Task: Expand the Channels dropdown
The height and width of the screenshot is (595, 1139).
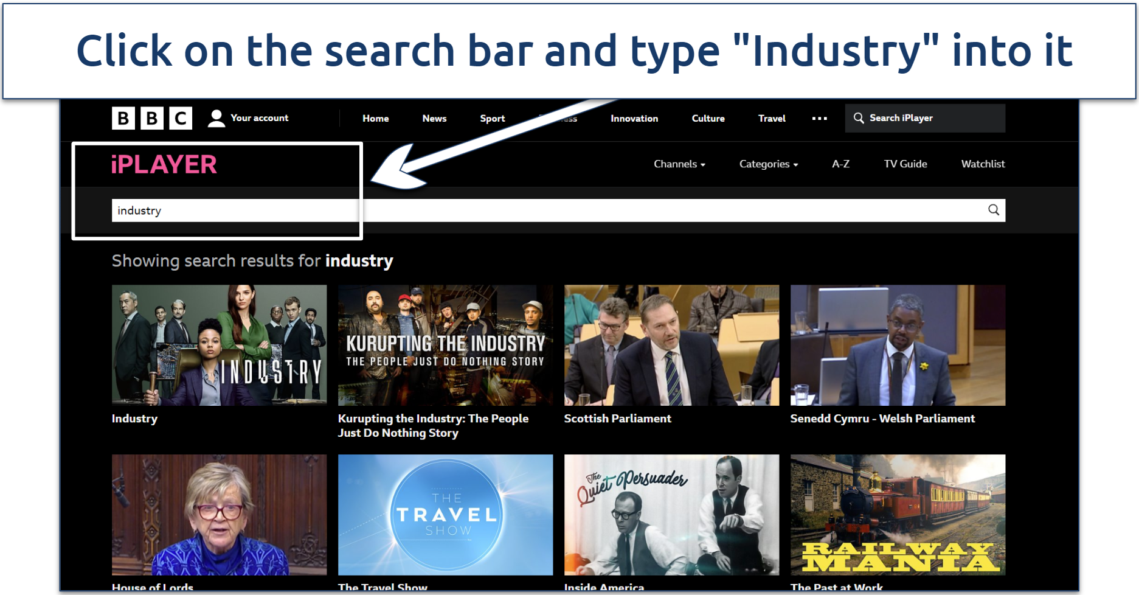Action: (679, 164)
